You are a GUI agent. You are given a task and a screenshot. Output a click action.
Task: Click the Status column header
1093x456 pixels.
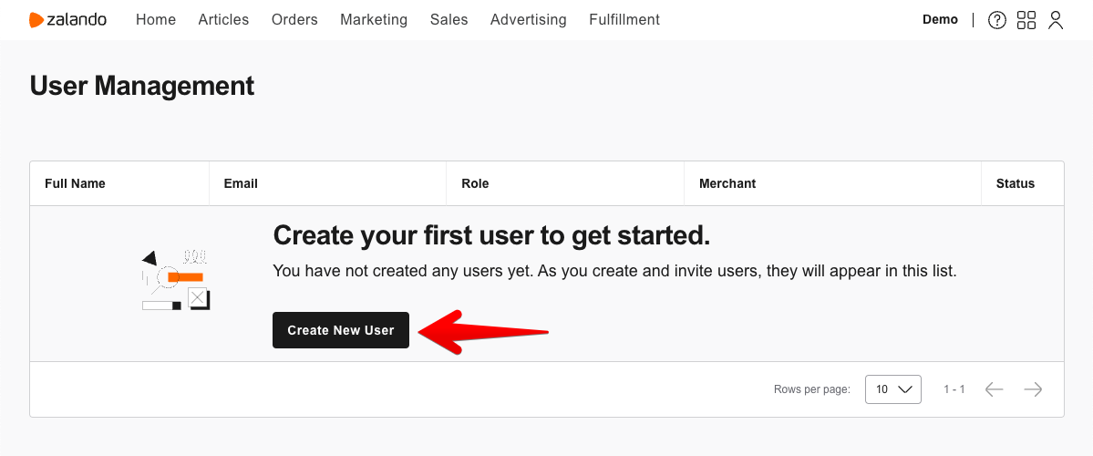coord(1015,183)
